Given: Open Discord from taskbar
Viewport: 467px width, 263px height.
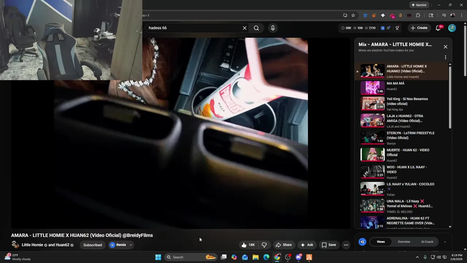Looking at the screenshot, I should (x=298, y=257).
